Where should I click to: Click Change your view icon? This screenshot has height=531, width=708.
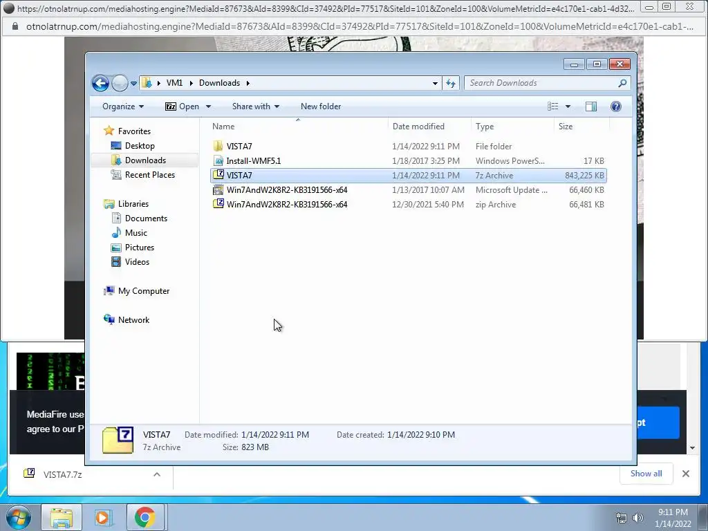click(x=552, y=106)
